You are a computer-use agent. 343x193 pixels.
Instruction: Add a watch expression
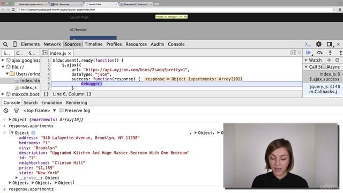click(x=329, y=60)
